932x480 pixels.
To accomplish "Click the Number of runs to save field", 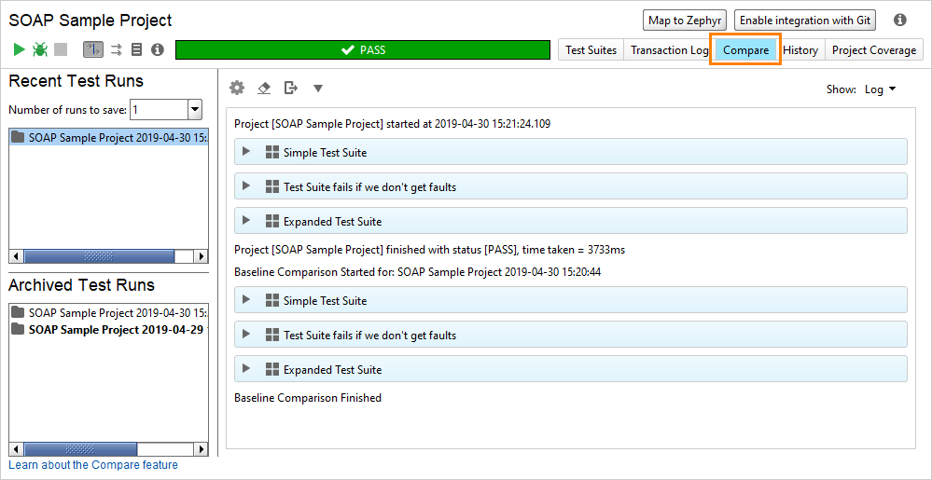I will click(x=159, y=109).
